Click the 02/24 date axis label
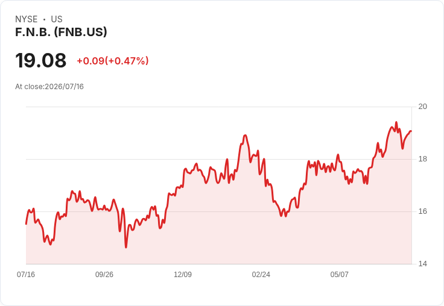This screenshot has height=306, width=444. coord(261,274)
